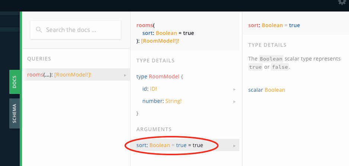Expand arrow on the rooms query row

click(x=125, y=75)
